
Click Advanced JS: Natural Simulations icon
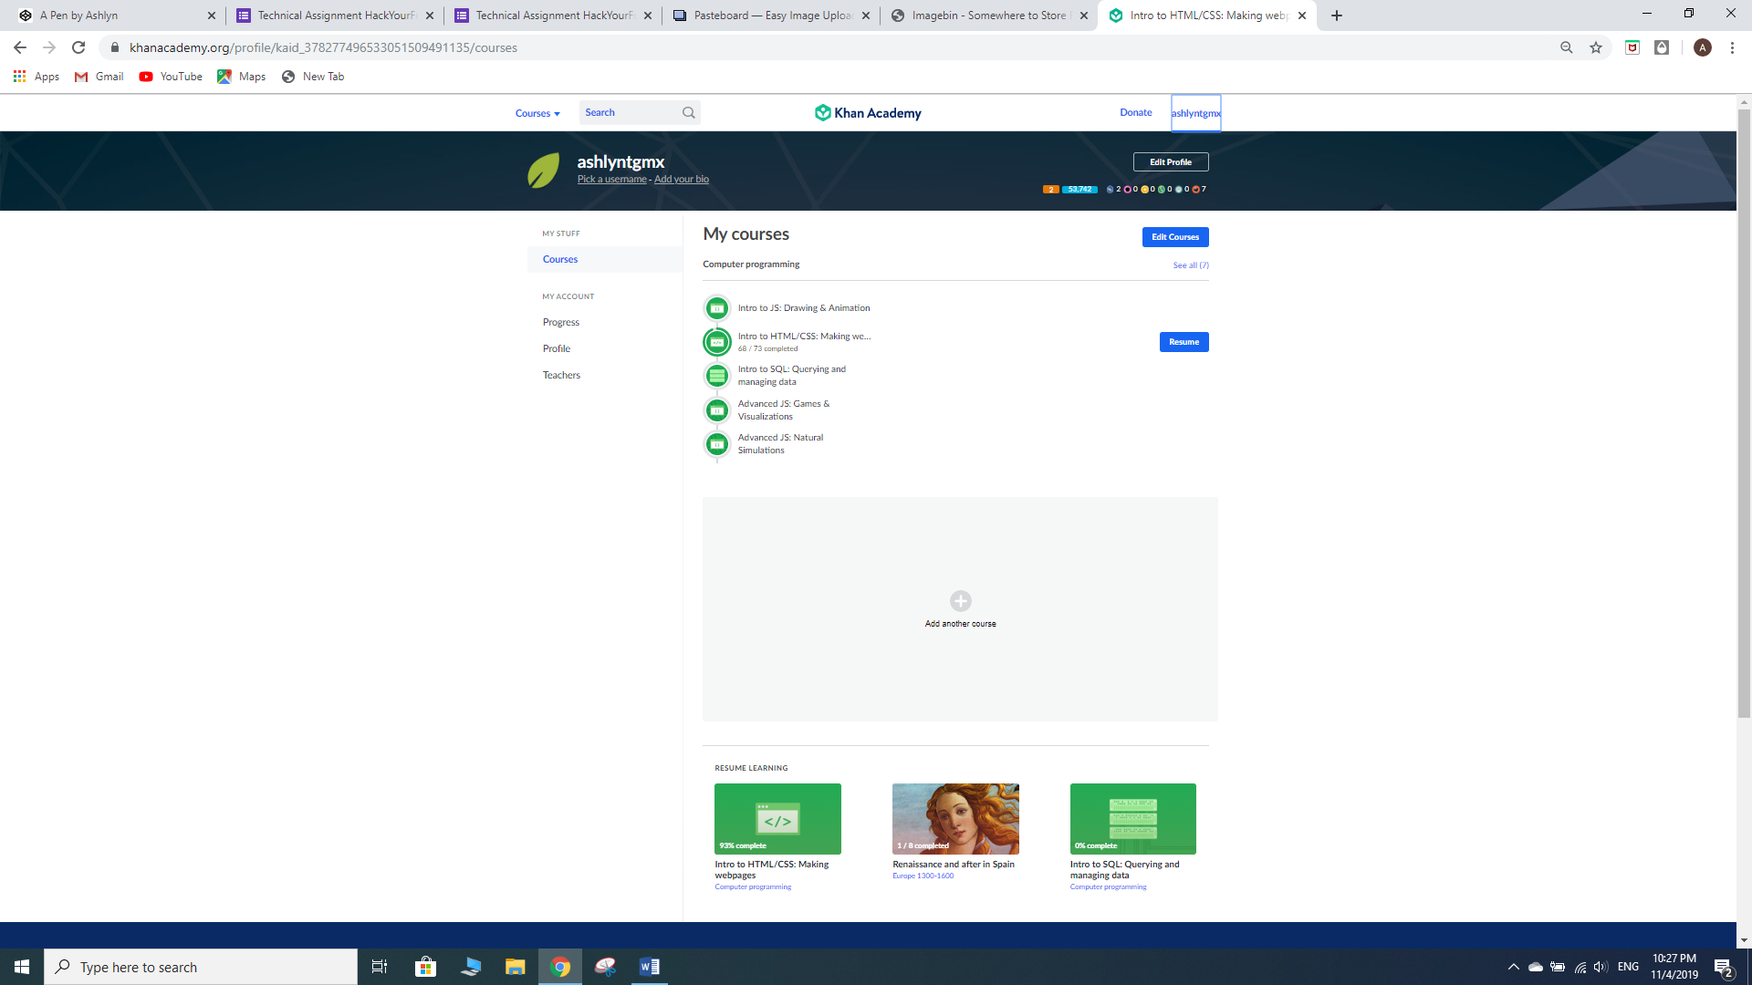point(717,444)
